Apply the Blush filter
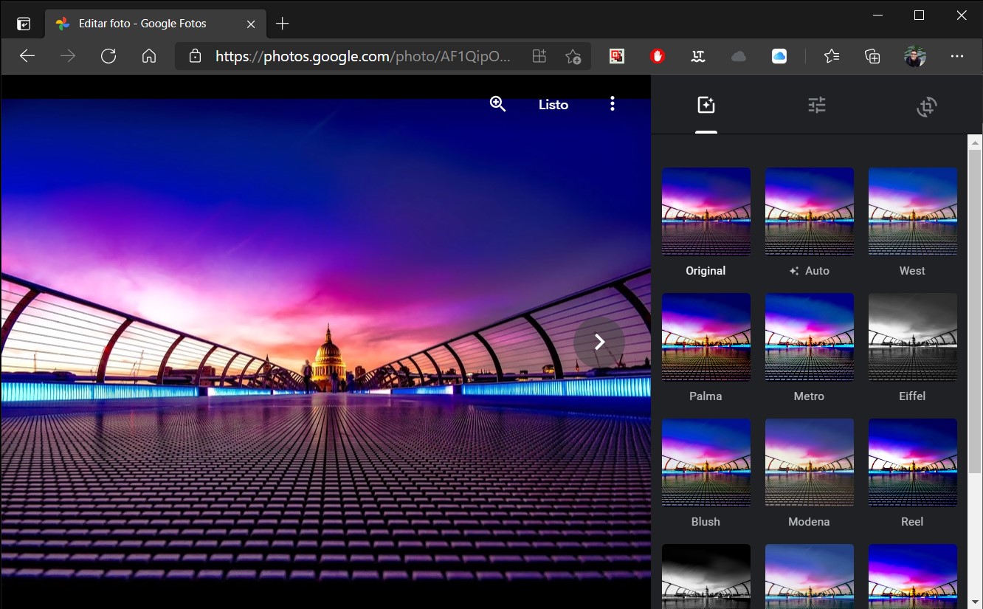 tap(706, 463)
